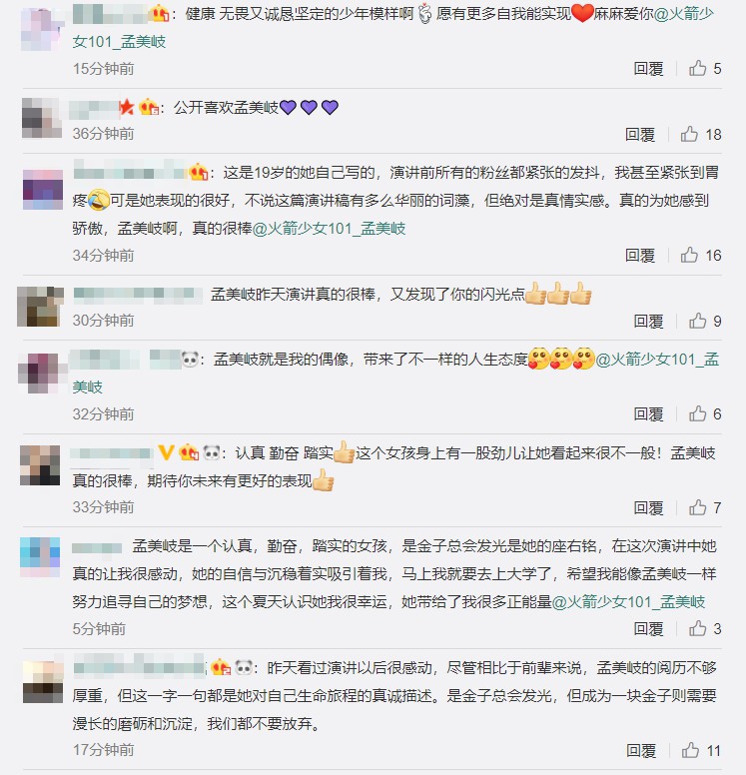Like the comment posted 32分钟前
The height and width of the screenshot is (775, 746).
(697, 413)
